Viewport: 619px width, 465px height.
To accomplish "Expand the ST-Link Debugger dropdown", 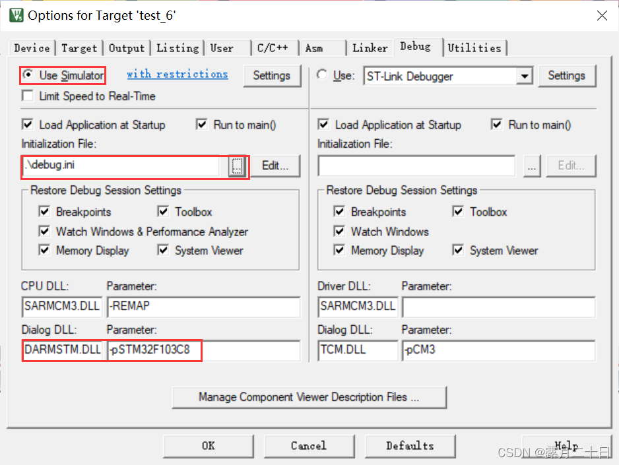I will (524, 76).
